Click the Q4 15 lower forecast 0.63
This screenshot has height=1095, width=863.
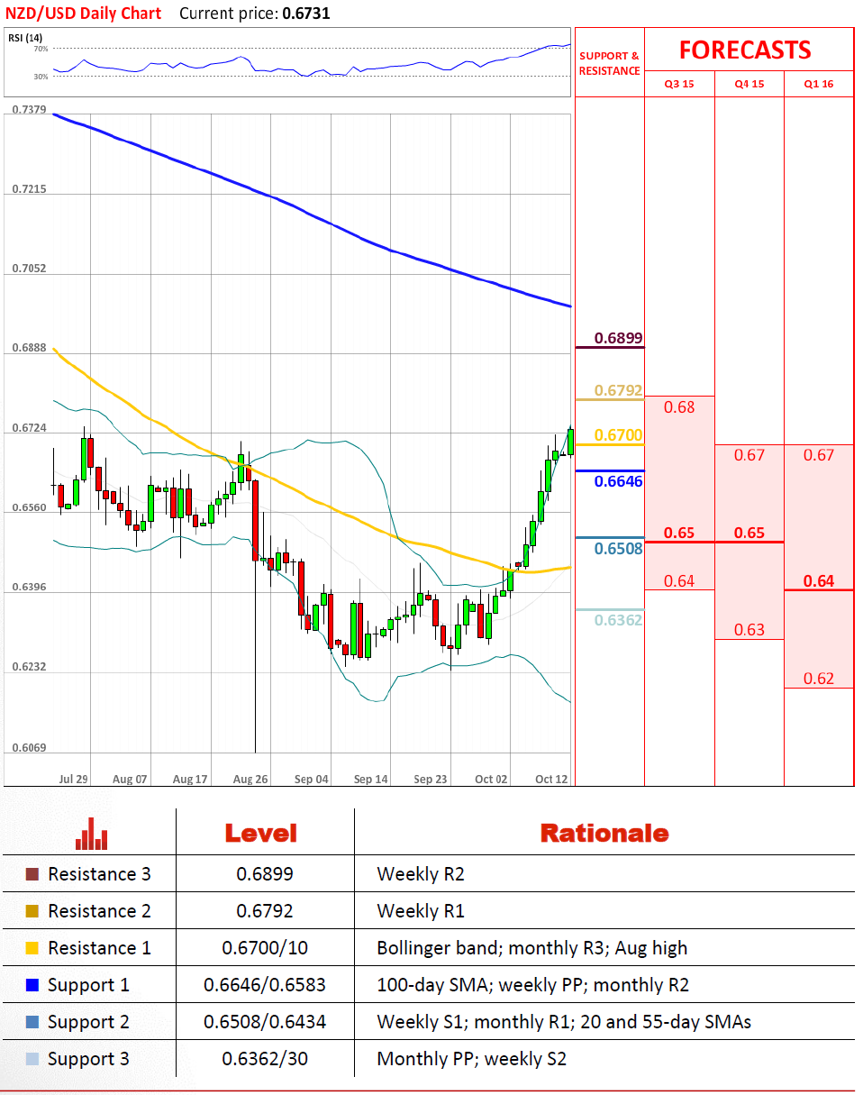coord(749,629)
